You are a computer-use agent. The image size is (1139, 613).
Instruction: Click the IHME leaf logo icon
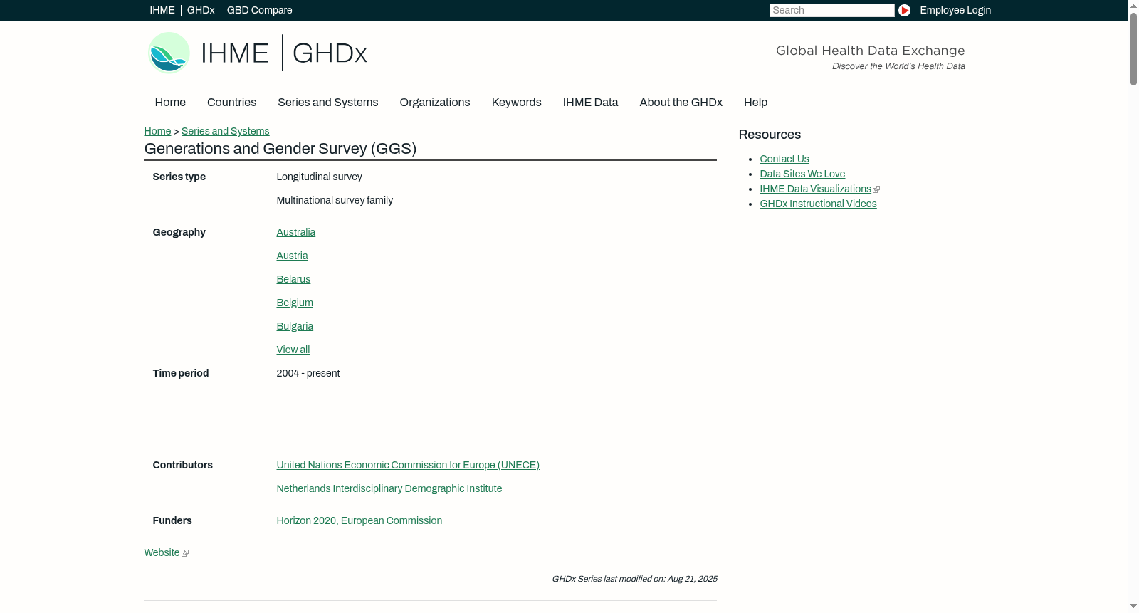pos(169,53)
